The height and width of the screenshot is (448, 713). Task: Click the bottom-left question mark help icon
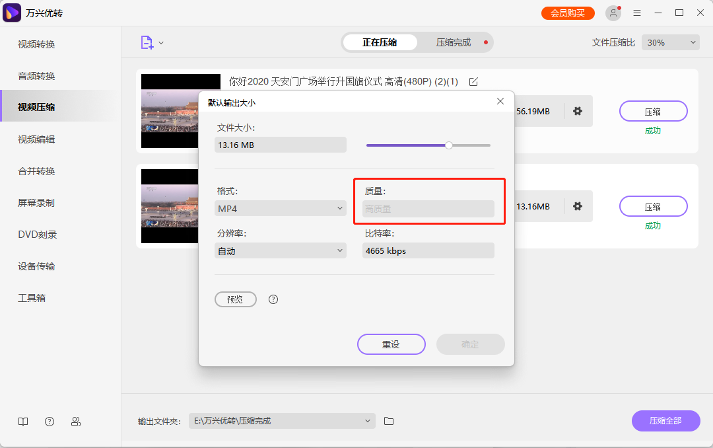tap(50, 421)
